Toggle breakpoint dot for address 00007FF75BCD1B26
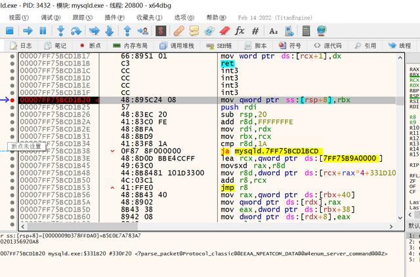Image resolution: width=420 pixels, height=277 pixels. (12, 115)
